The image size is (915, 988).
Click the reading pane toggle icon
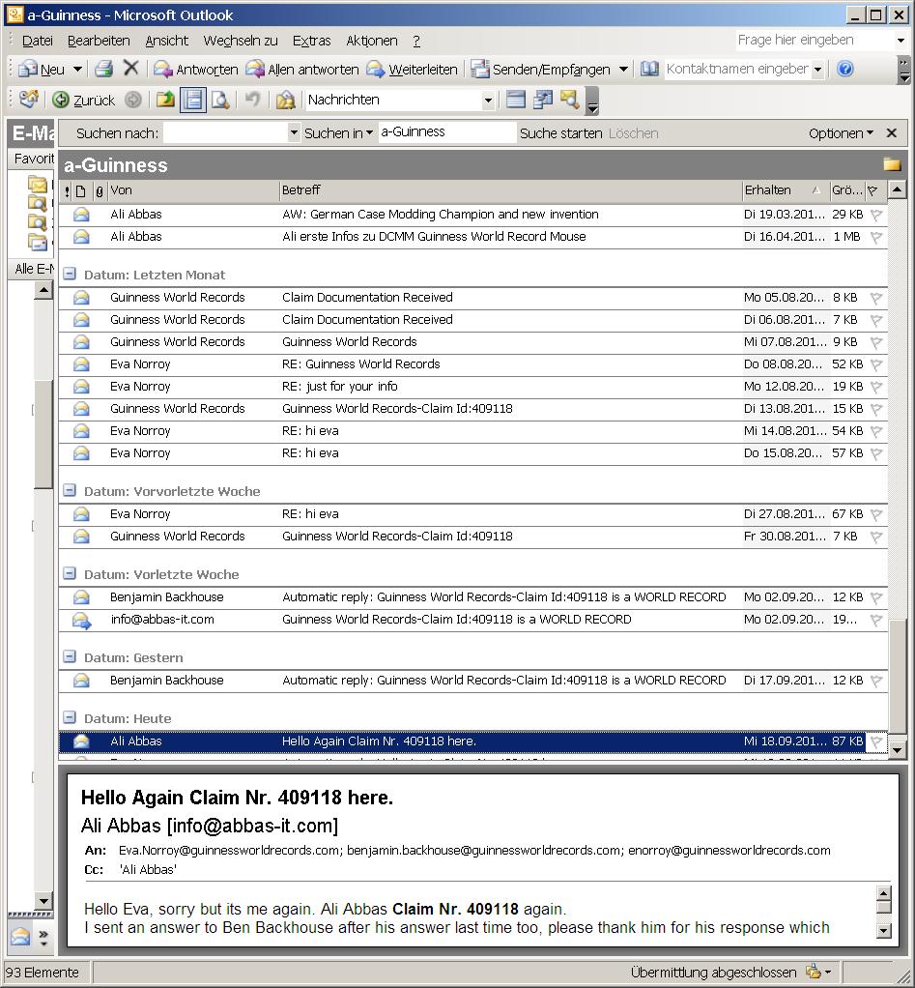(193, 100)
